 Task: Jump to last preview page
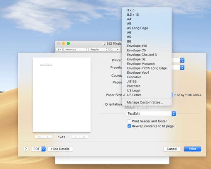tap(83, 137)
